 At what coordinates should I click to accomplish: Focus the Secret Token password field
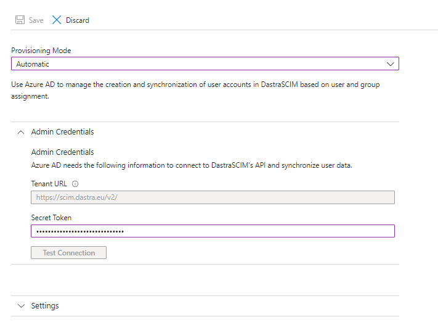pos(213,231)
